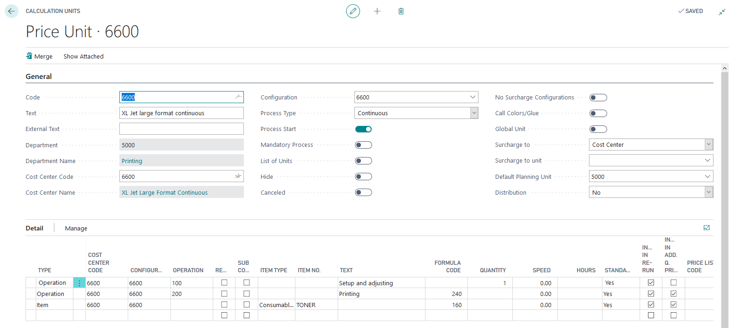The height and width of the screenshot is (328, 746).
Task: Maximize the Detail subpage icon
Action: pyautogui.click(x=707, y=228)
